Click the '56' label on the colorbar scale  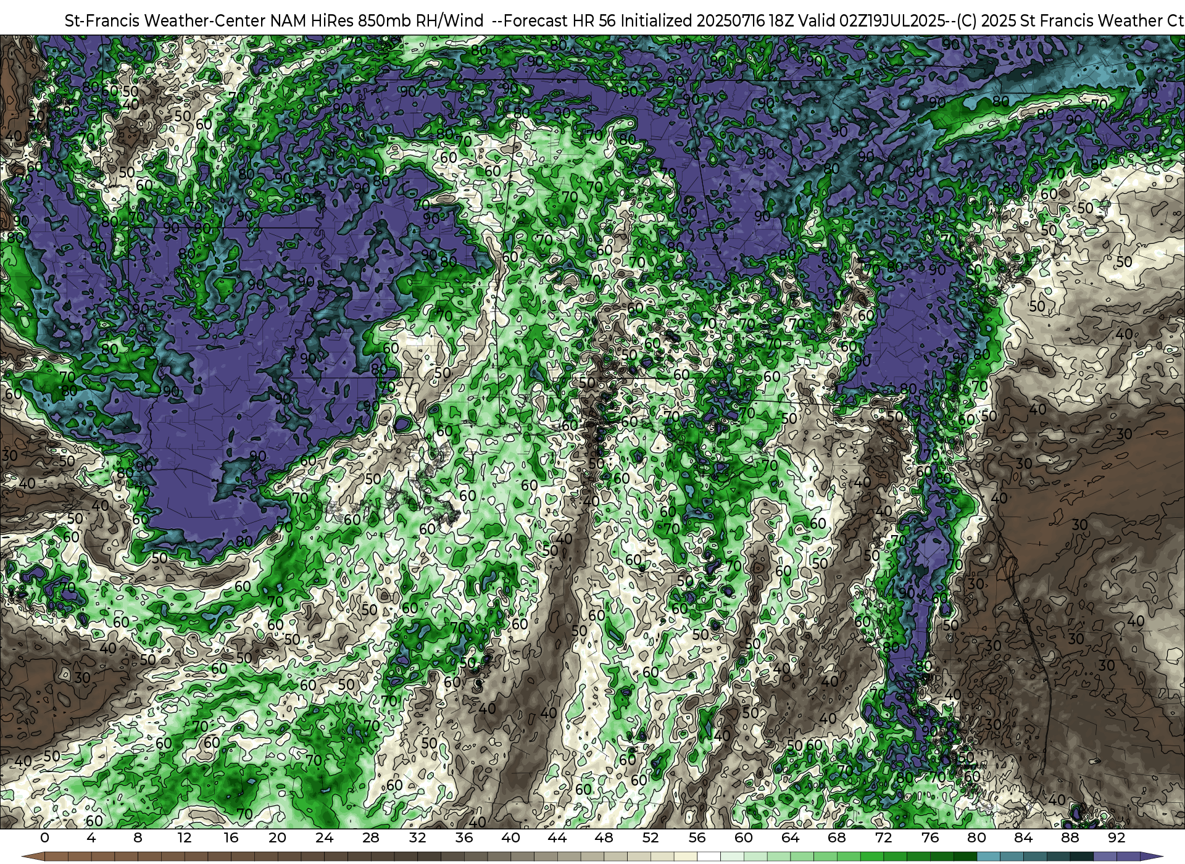[x=697, y=838]
